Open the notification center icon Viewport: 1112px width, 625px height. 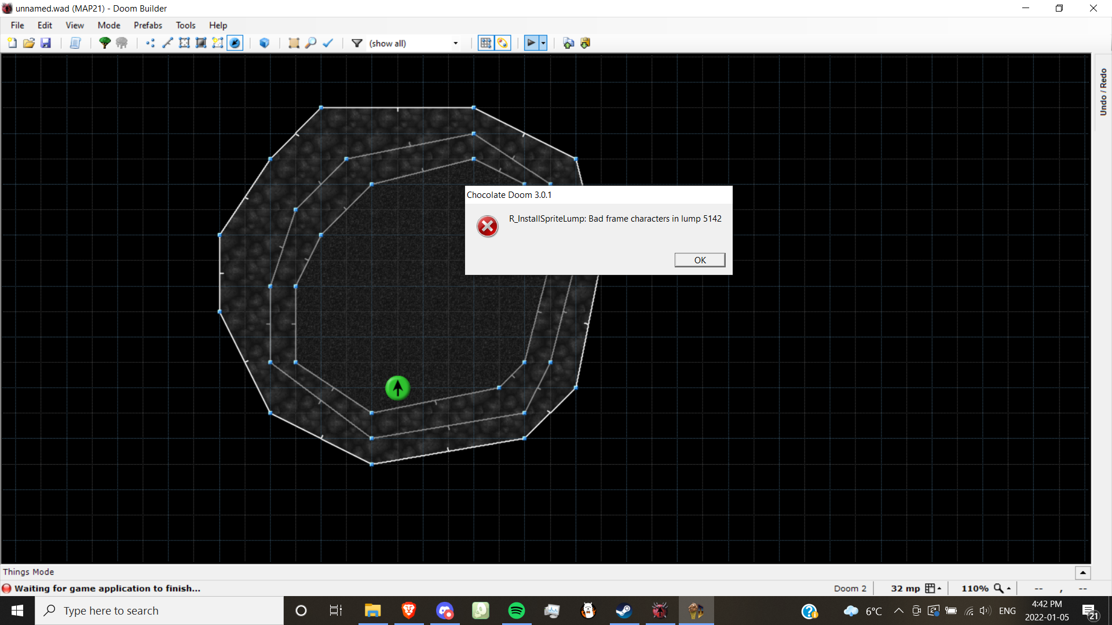coord(1089,611)
